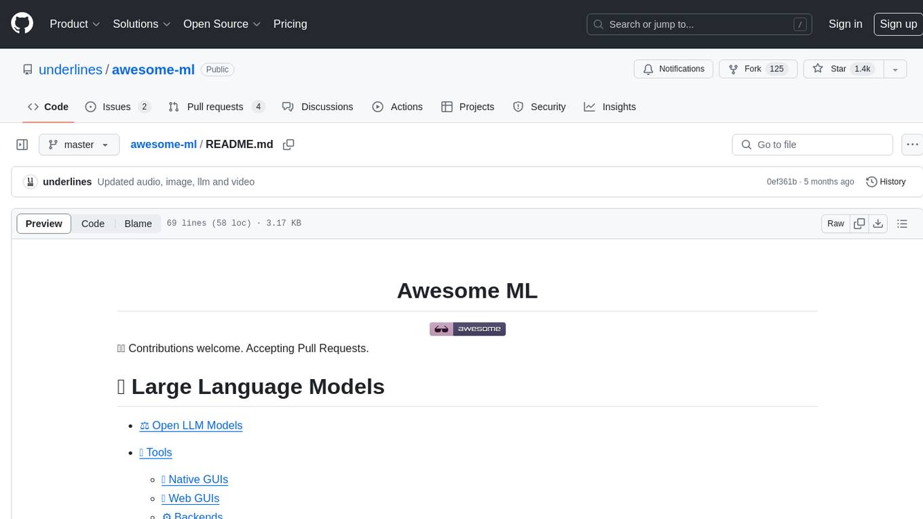The width and height of the screenshot is (923, 519).
Task: View the file History
Action: (x=886, y=181)
